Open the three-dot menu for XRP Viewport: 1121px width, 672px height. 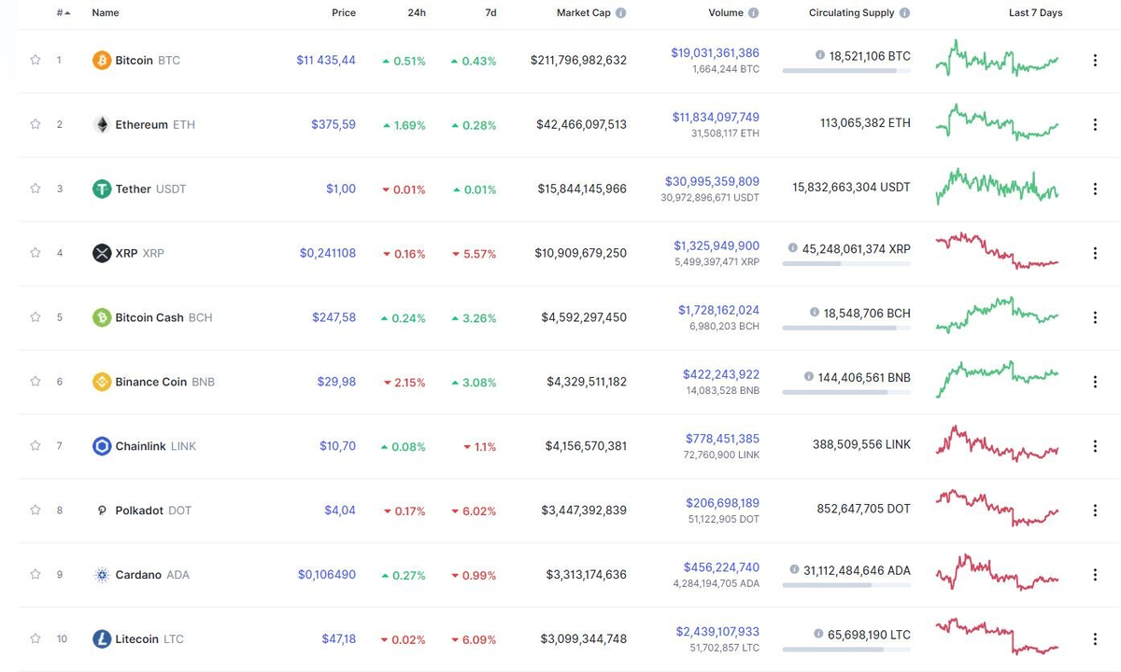tap(1095, 254)
